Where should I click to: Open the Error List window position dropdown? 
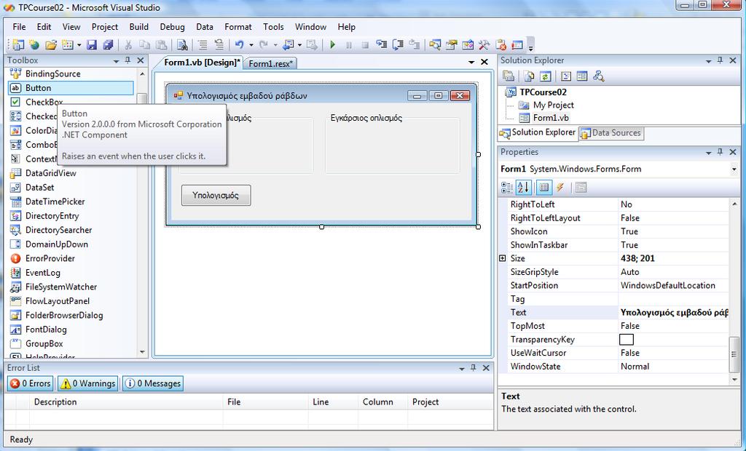(x=461, y=368)
